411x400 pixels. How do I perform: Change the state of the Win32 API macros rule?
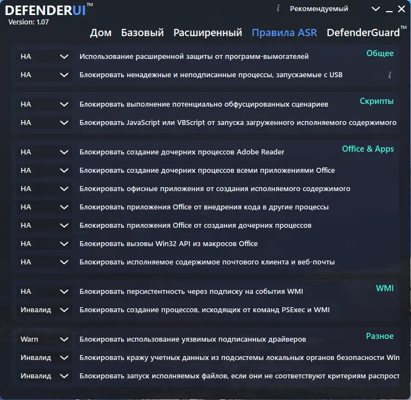point(44,244)
